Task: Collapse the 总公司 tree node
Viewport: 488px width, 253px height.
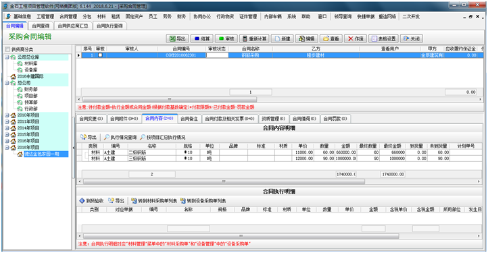Action: 7,83
